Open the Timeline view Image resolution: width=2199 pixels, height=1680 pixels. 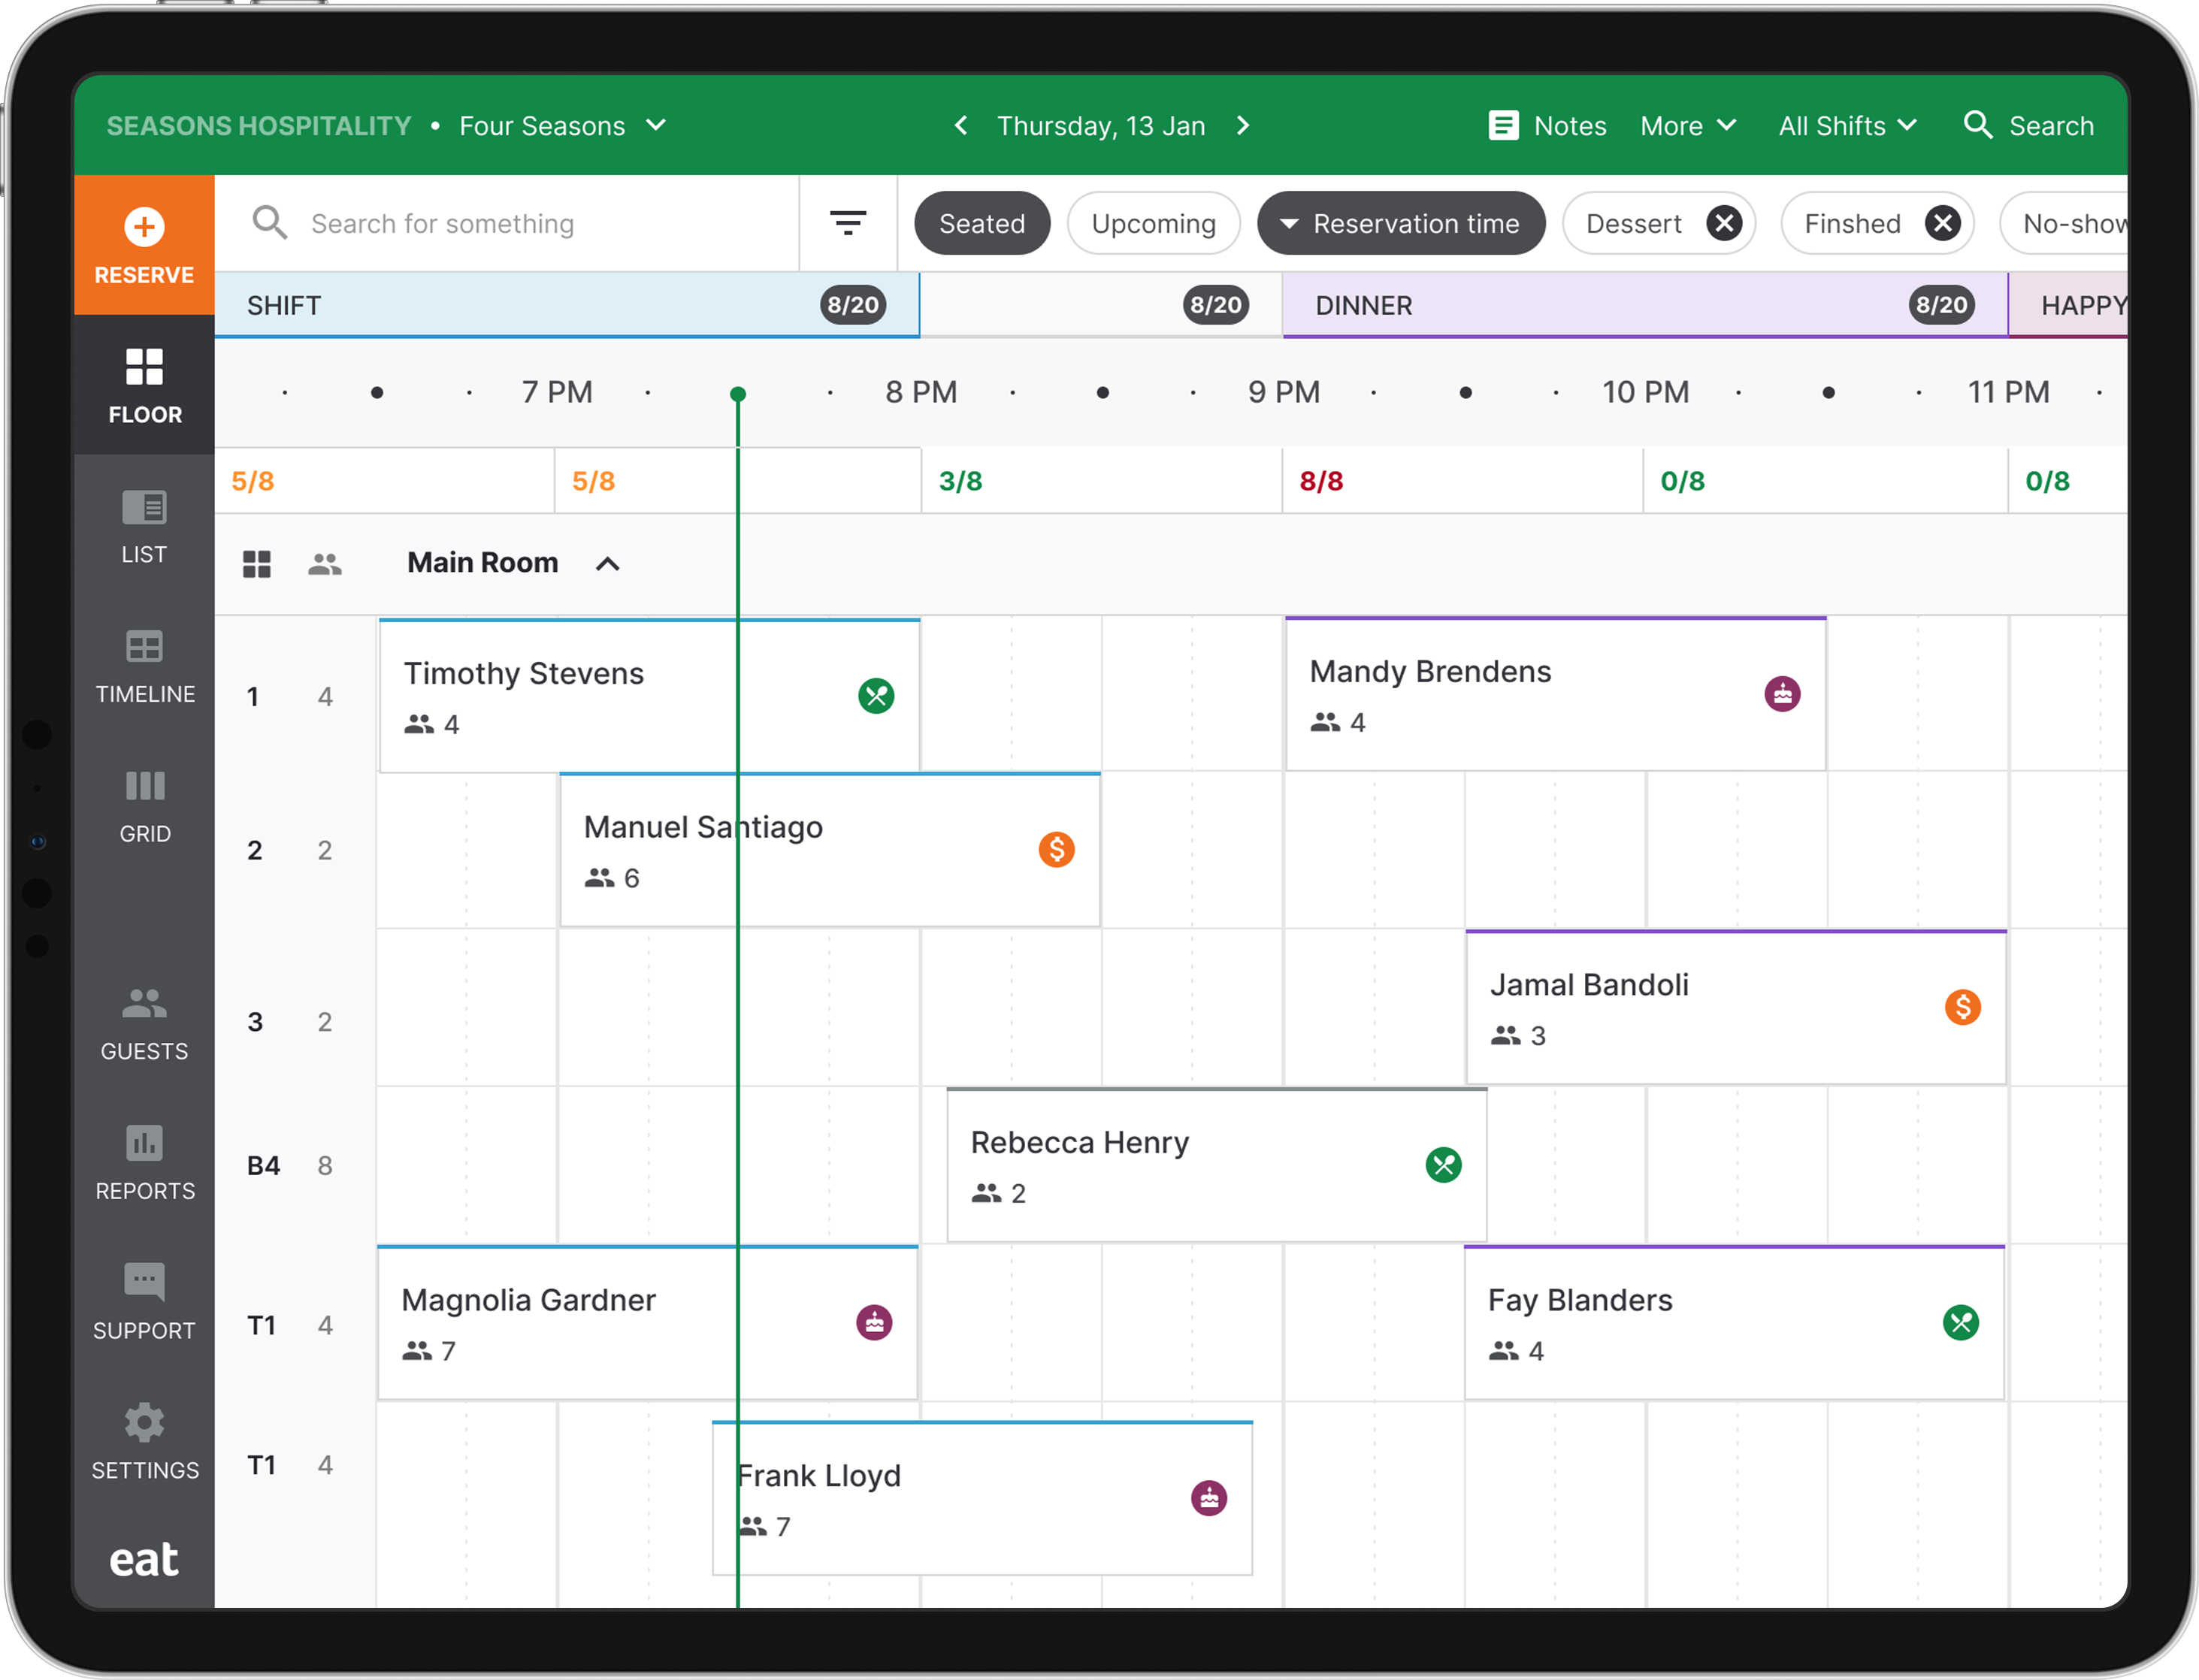coord(144,667)
